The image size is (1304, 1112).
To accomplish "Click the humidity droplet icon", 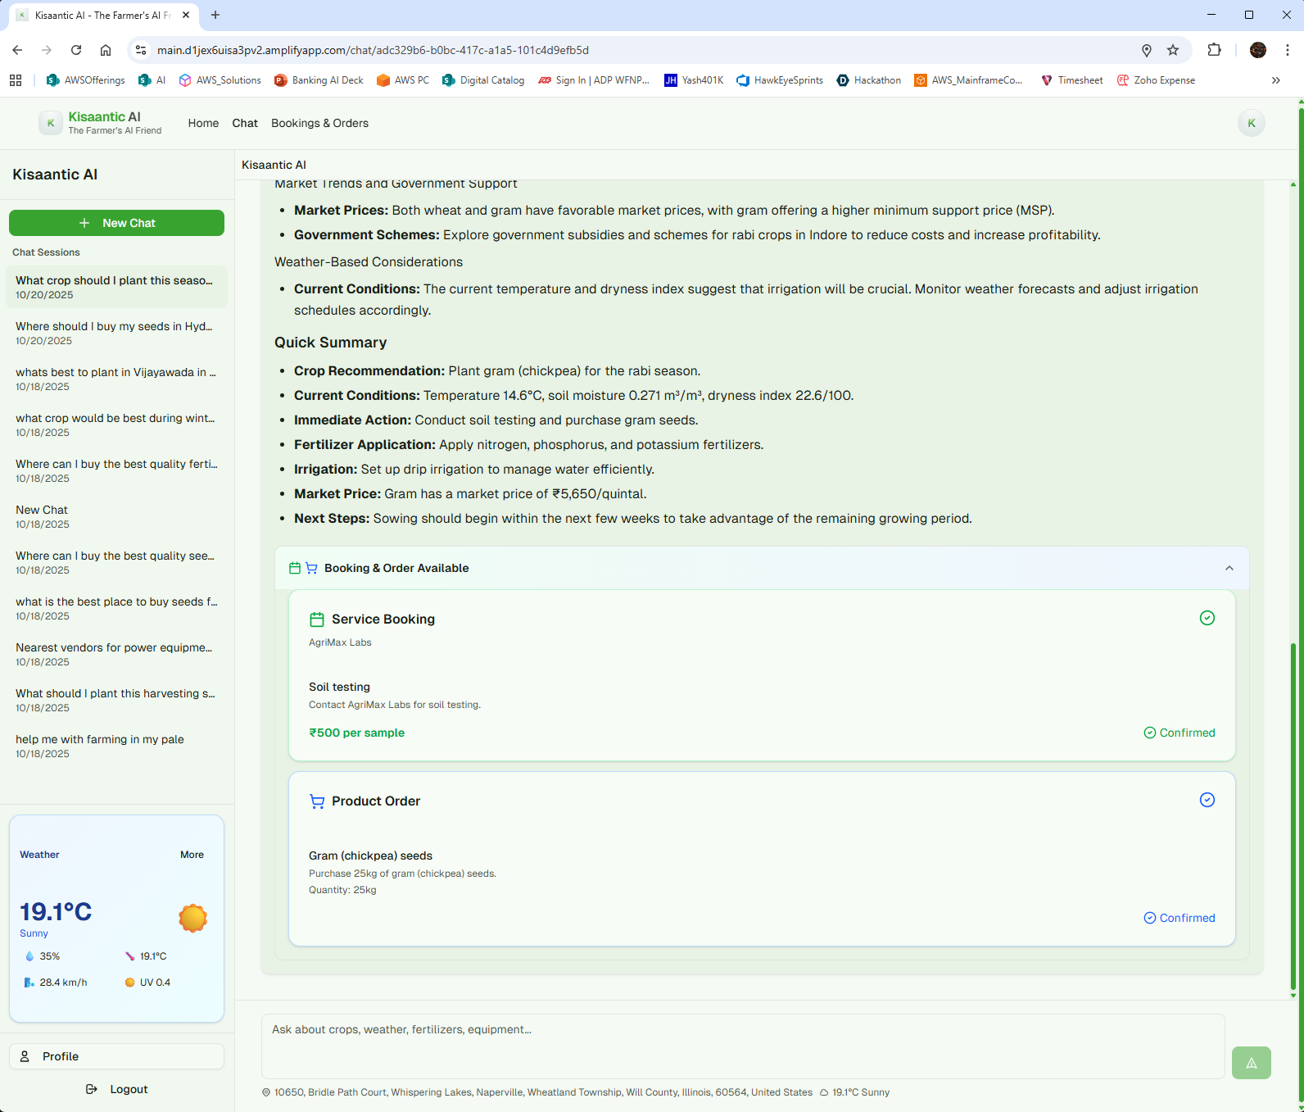I will [x=29, y=956].
